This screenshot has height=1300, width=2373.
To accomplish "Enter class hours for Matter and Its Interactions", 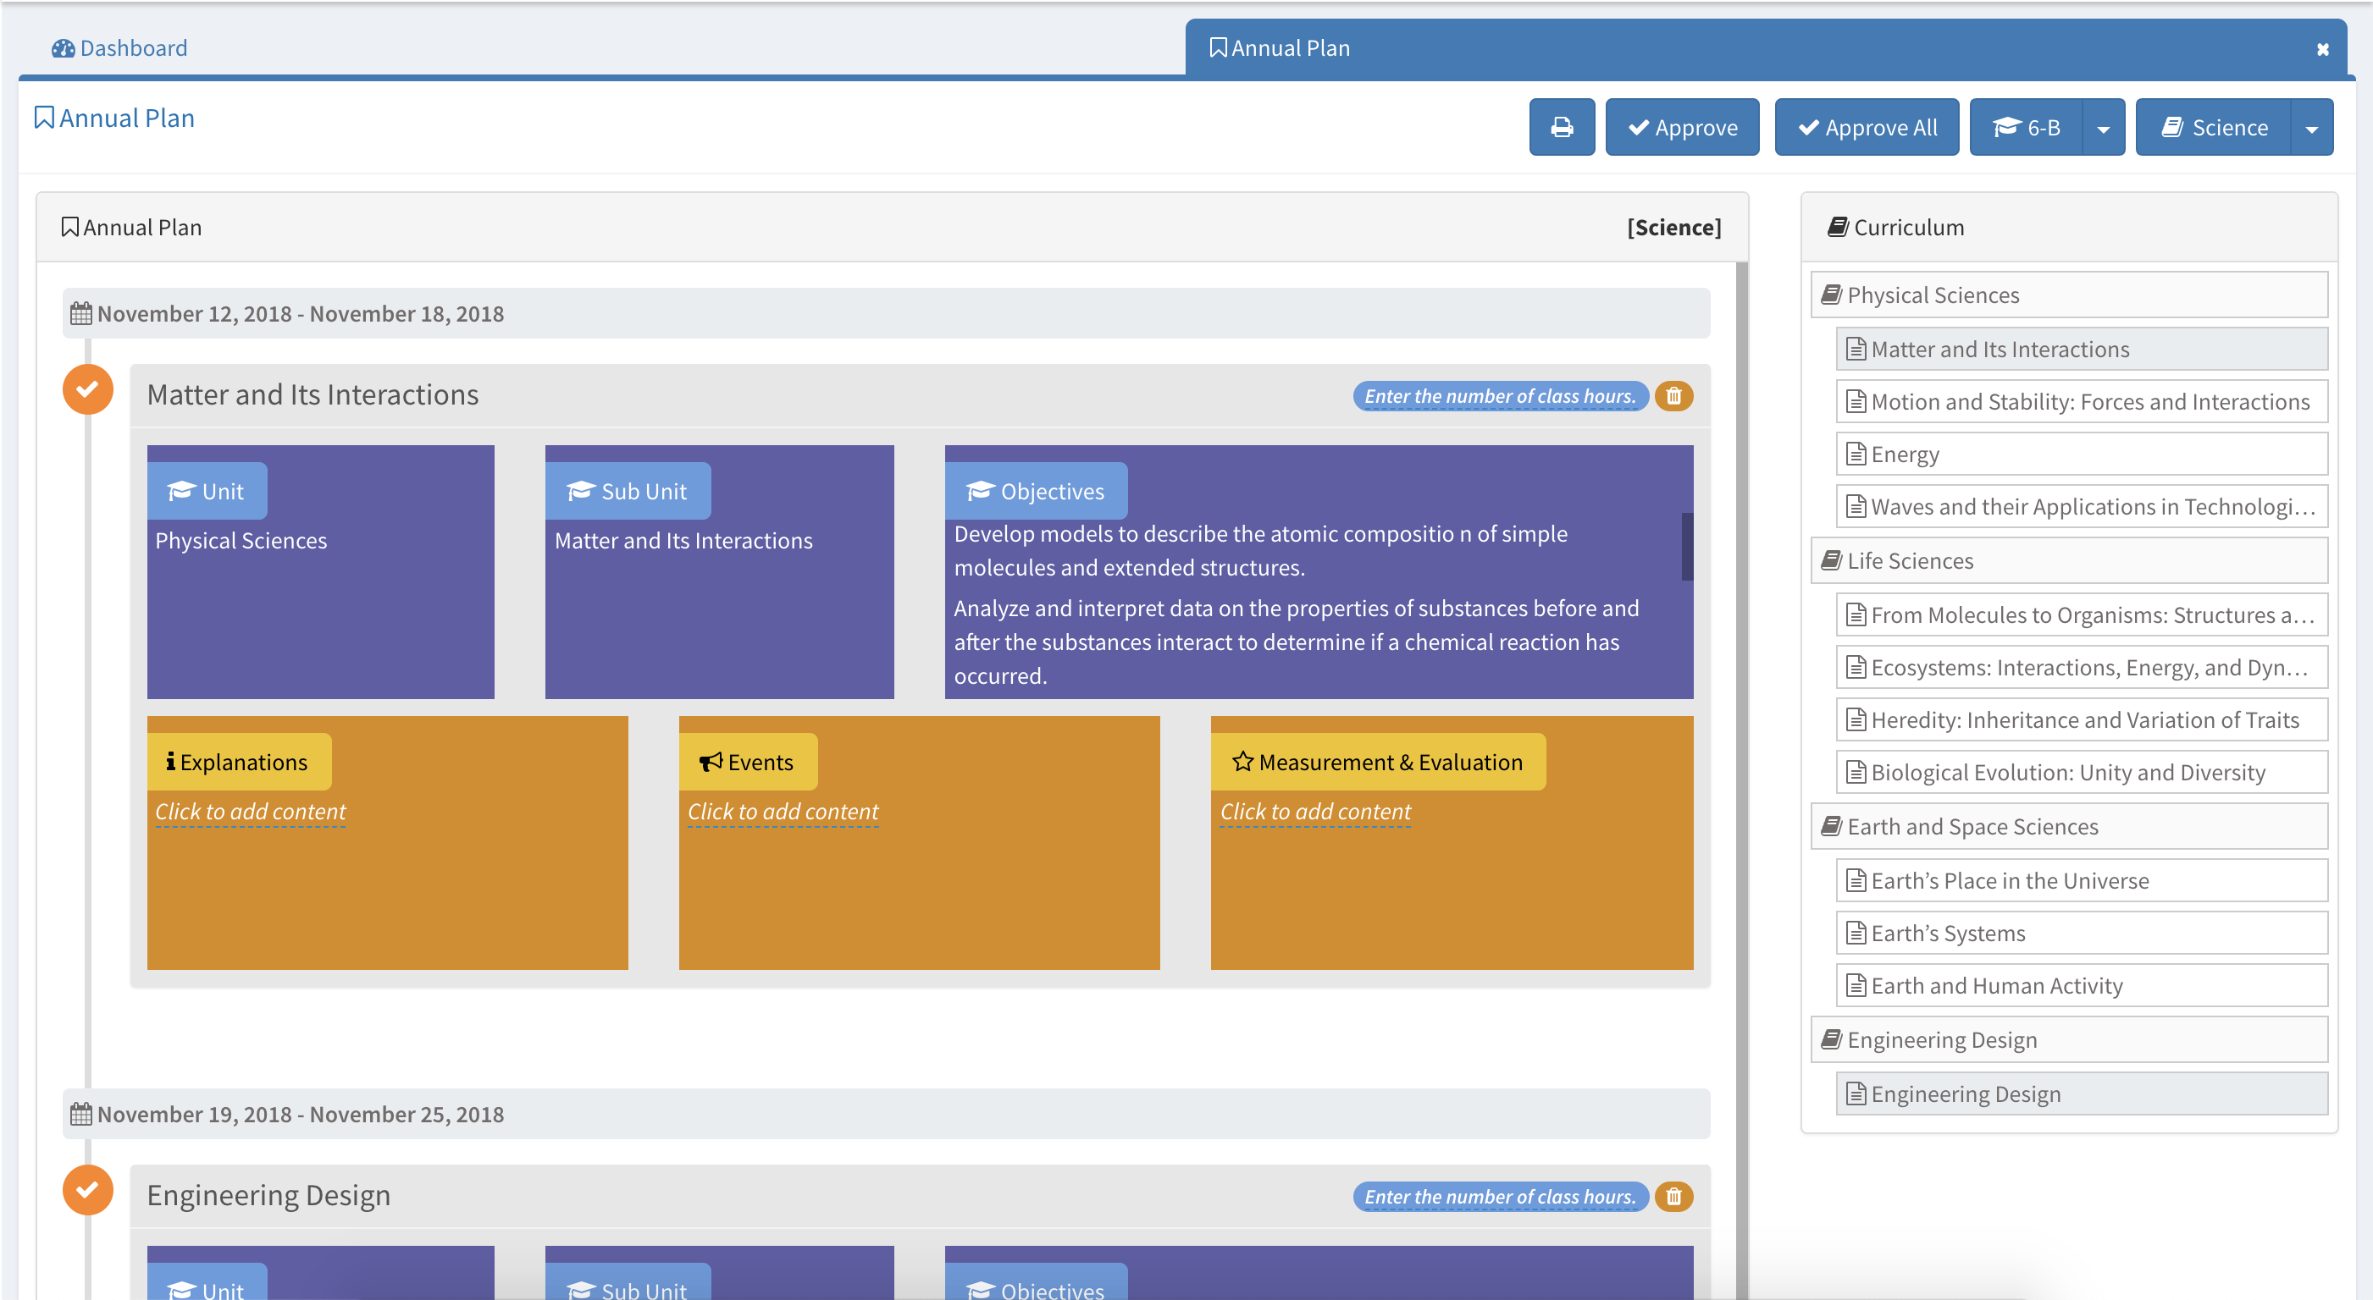I will 1499,396.
